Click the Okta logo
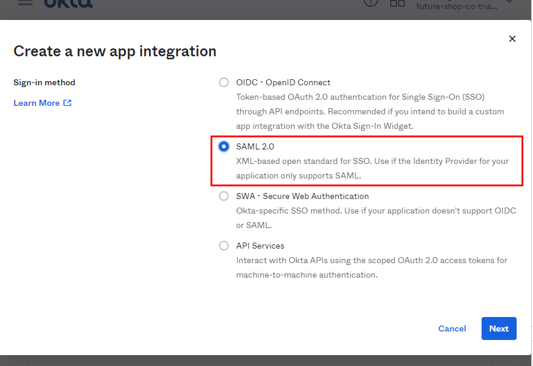This screenshot has height=366, width=533. pyautogui.click(x=68, y=4)
